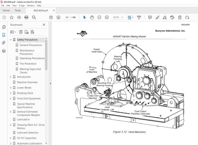Viewport: 198px width, 145px height.
Task: Open the Find text magnifier
Action: click(34, 18)
